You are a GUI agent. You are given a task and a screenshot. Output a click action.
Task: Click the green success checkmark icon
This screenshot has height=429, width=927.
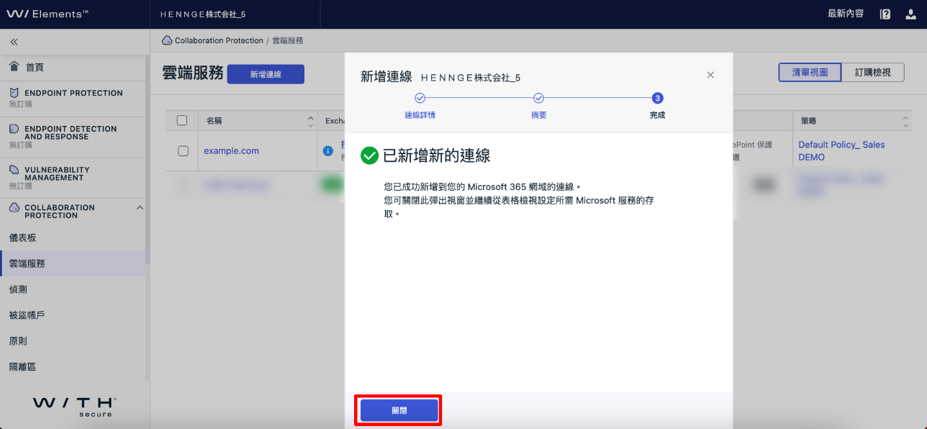(x=369, y=155)
